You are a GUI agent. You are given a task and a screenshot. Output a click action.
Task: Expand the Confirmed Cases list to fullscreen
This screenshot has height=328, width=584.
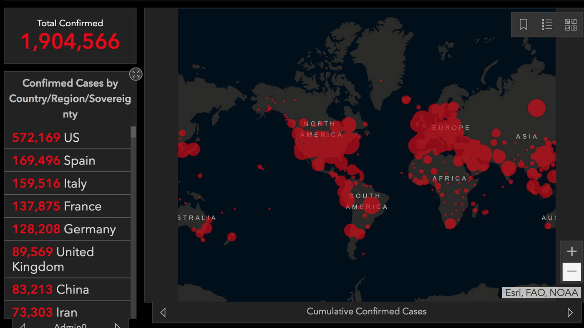click(x=136, y=74)
